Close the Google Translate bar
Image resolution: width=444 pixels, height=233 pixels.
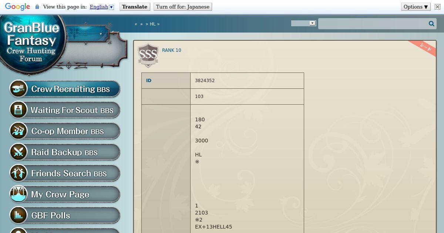tap(437, 7)
